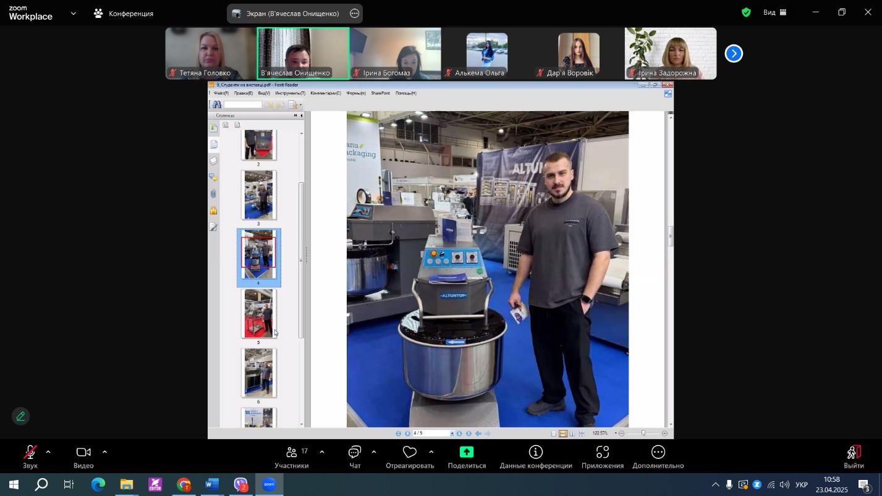Open Participants panel in Zoom
882x496 pixels.
[292, 458]
